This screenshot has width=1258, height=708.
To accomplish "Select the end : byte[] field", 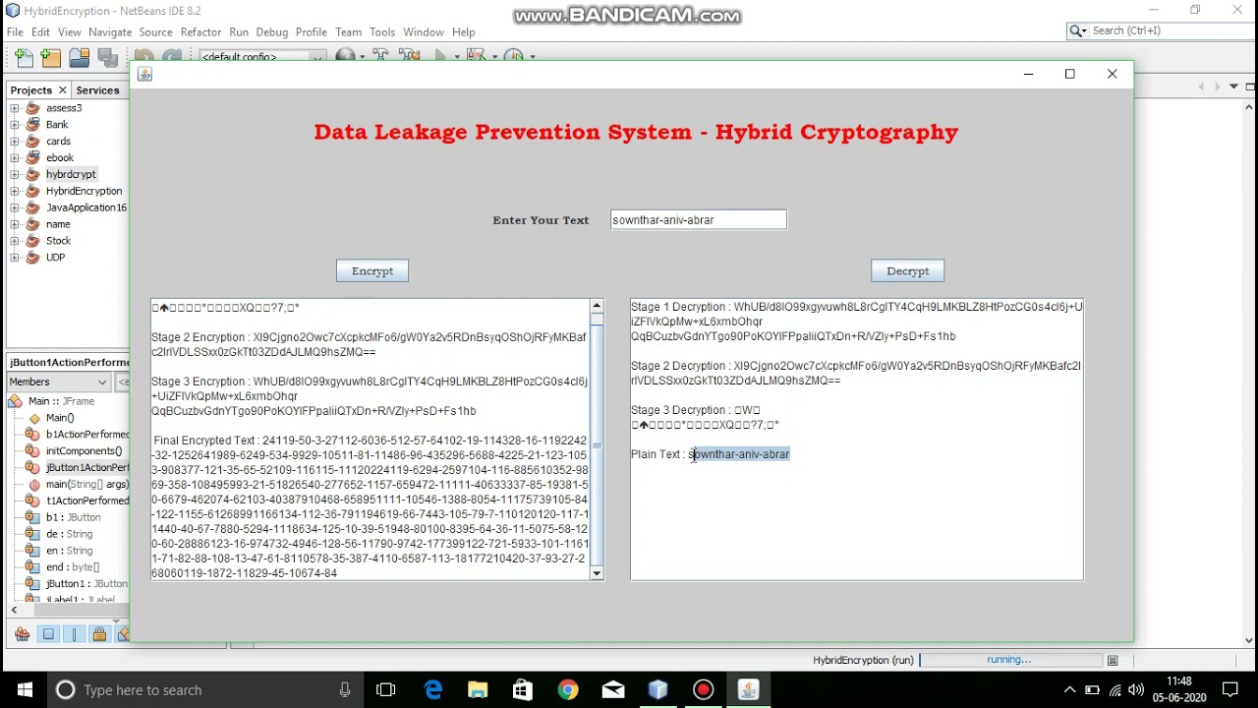I will click(x=73, y=567).
